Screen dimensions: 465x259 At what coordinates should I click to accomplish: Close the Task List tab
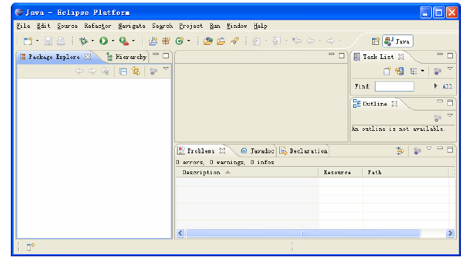coord(401,57)
